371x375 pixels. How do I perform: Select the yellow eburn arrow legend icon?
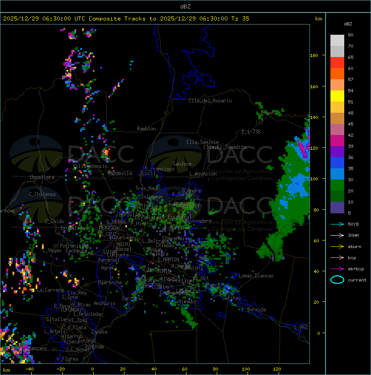point(337,246)
